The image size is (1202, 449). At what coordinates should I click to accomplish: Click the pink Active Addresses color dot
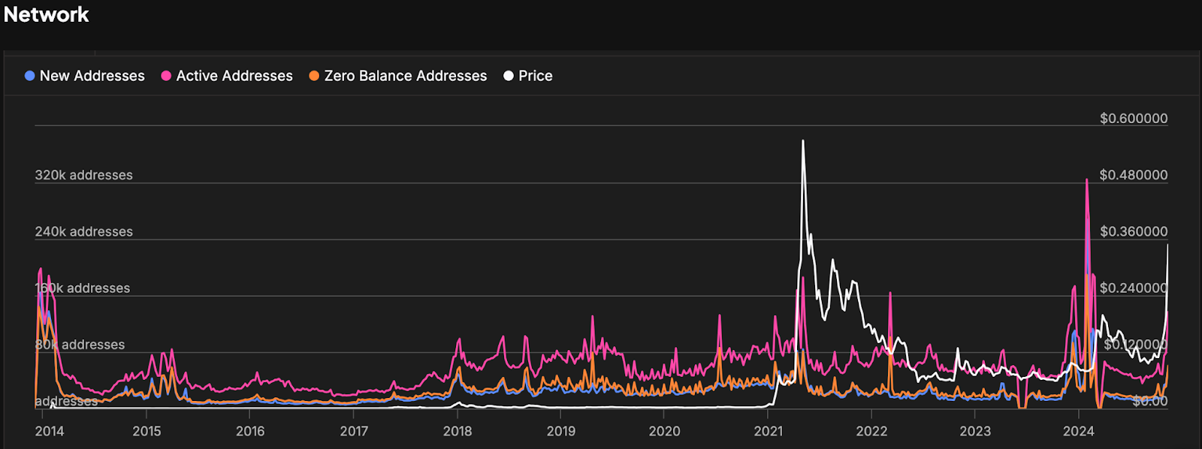click(x=166, y=76)
